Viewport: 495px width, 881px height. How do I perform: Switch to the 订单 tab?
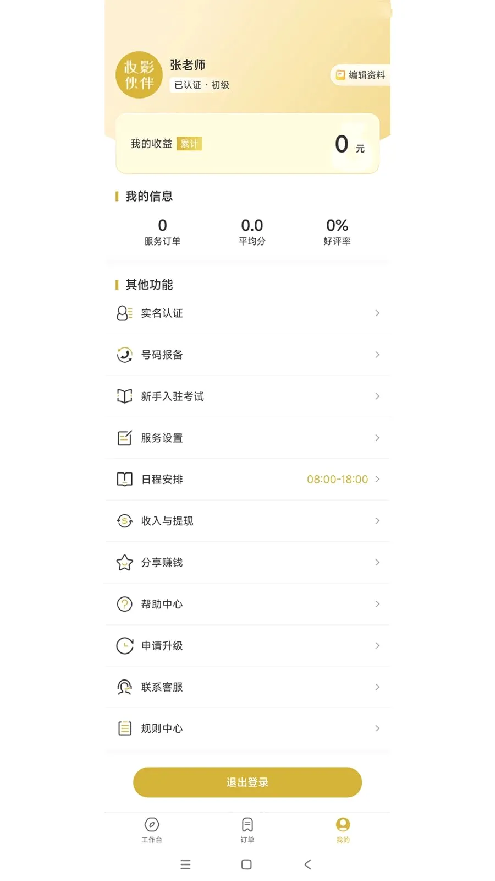click(x=248, y=830)
